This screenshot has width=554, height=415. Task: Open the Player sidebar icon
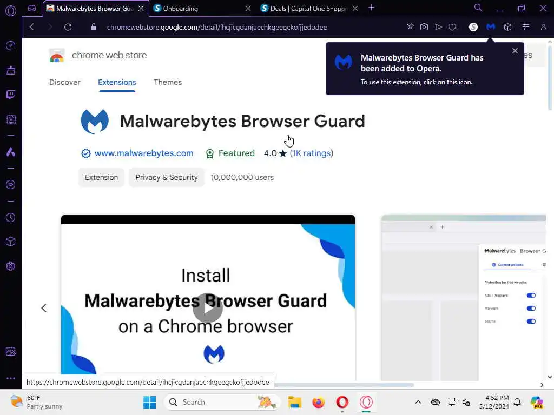coord(11,185)
